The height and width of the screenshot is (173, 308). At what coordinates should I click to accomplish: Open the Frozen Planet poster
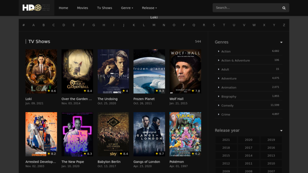149,71
